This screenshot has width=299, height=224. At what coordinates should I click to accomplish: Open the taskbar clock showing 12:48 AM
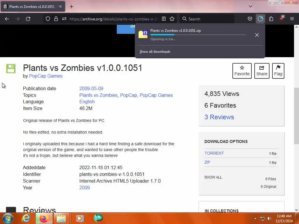284,218
